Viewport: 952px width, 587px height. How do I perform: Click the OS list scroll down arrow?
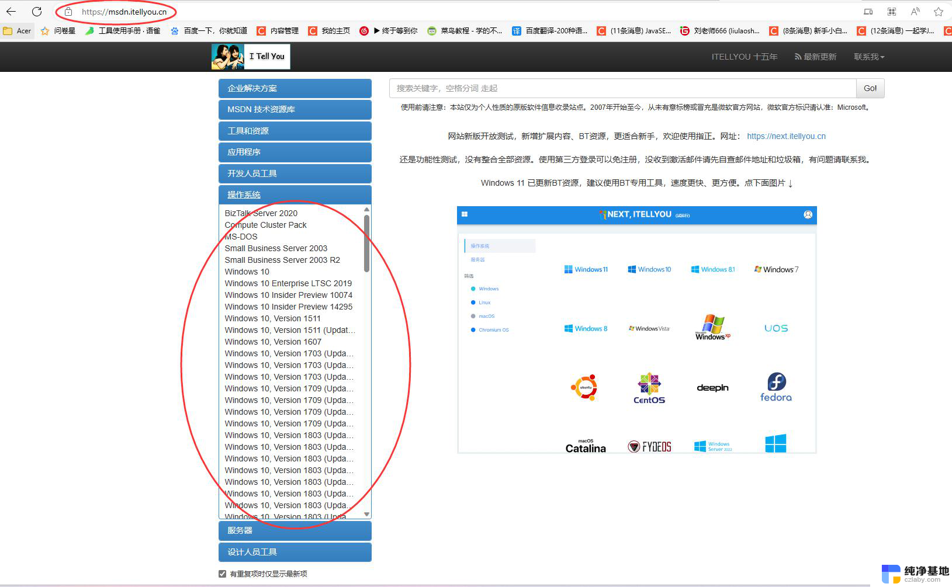(x=366, y=515)
